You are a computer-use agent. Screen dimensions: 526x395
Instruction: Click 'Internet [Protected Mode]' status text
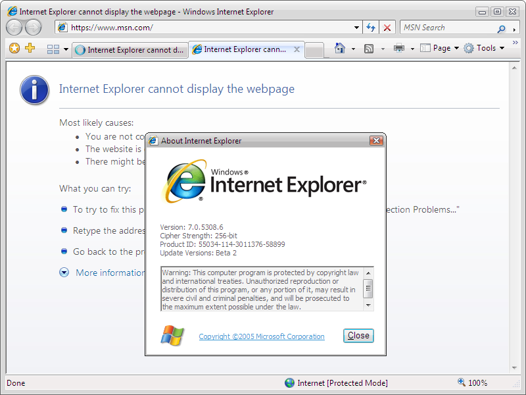(x=343, y=383)
